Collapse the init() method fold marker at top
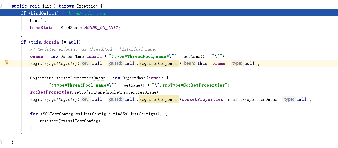The width and height of the screenshot is (338, 148). (x=1, y=6)
